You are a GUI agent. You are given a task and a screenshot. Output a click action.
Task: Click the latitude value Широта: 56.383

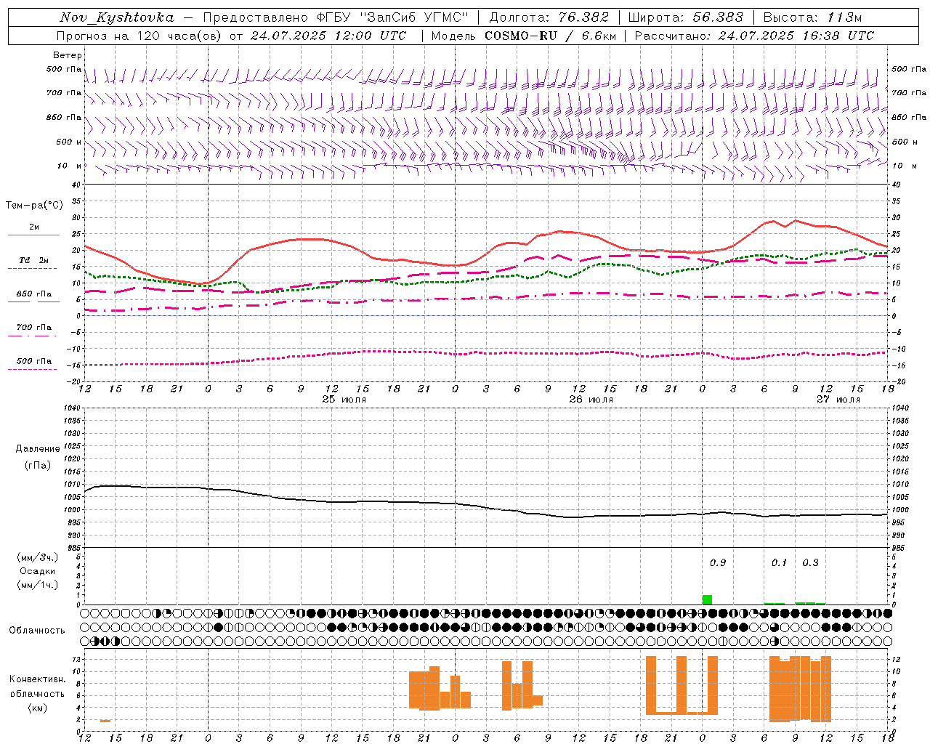tap(685, 17)
